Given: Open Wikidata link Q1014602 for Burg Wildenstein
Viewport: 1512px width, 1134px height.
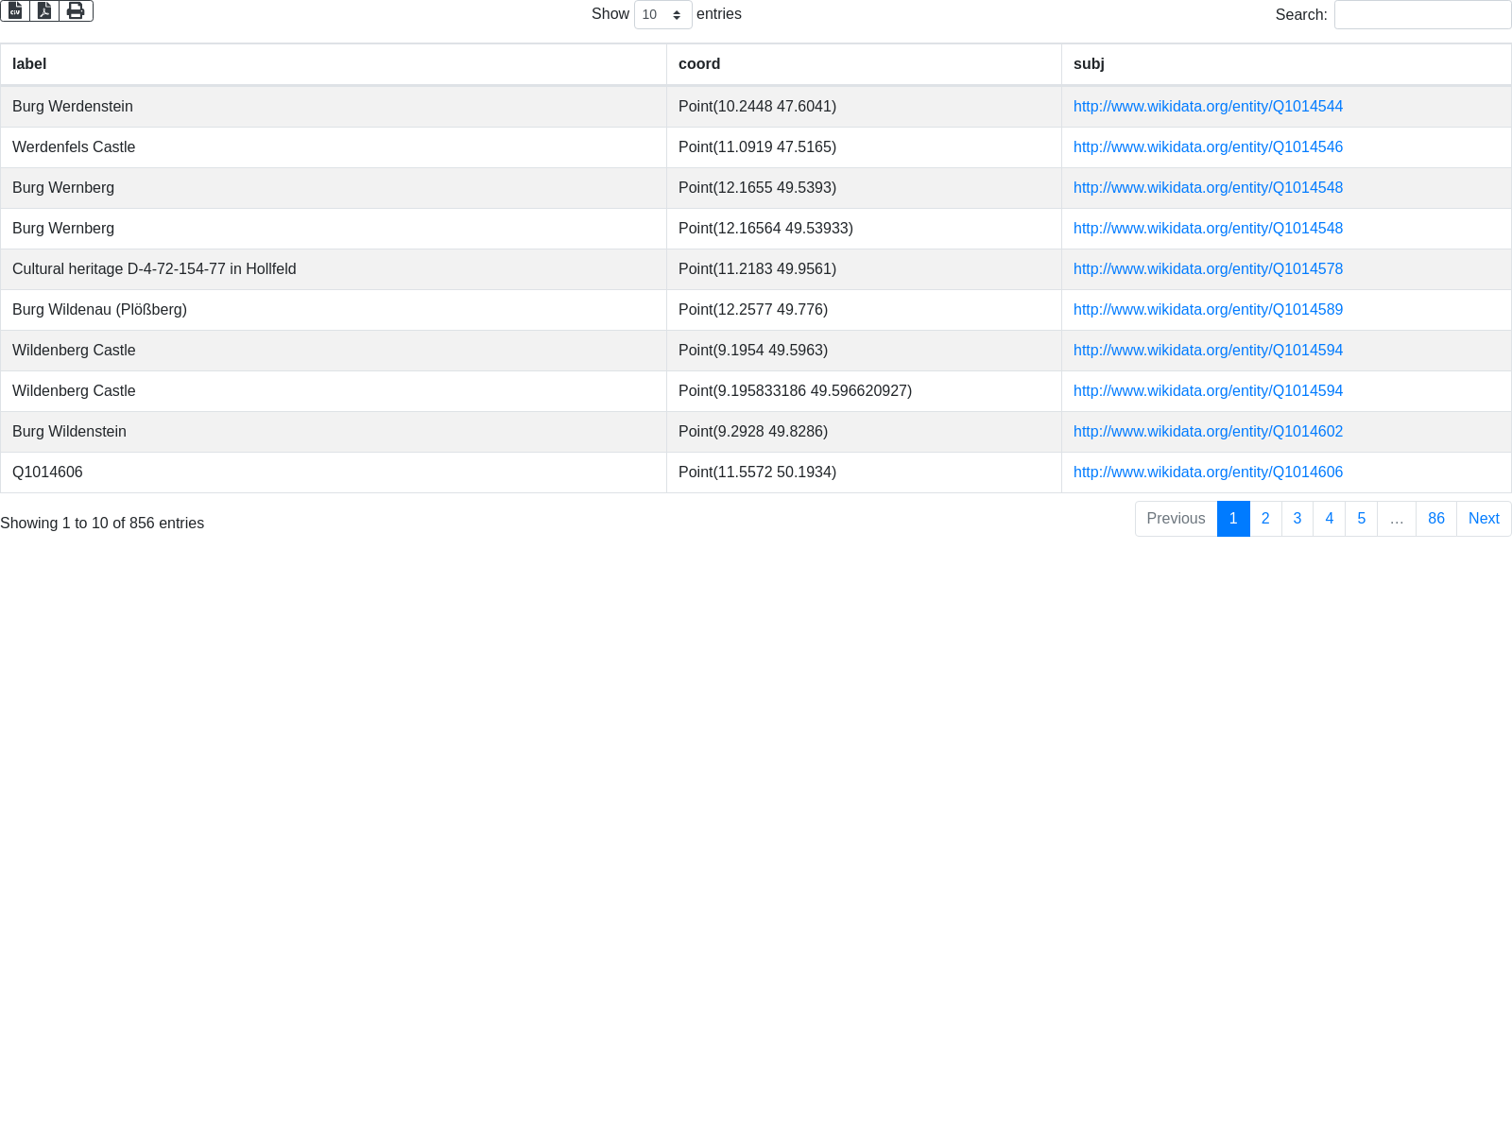Looking at the screenshot, I should [1208, 432].
